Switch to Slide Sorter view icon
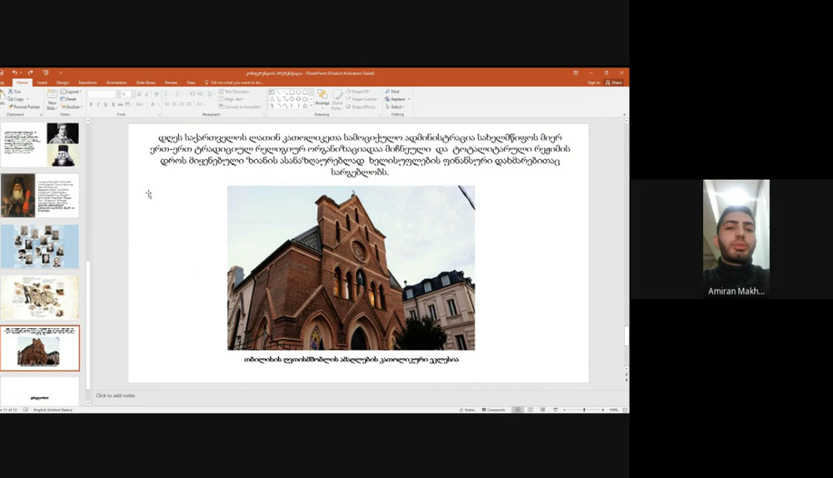 tap(530, 410)
